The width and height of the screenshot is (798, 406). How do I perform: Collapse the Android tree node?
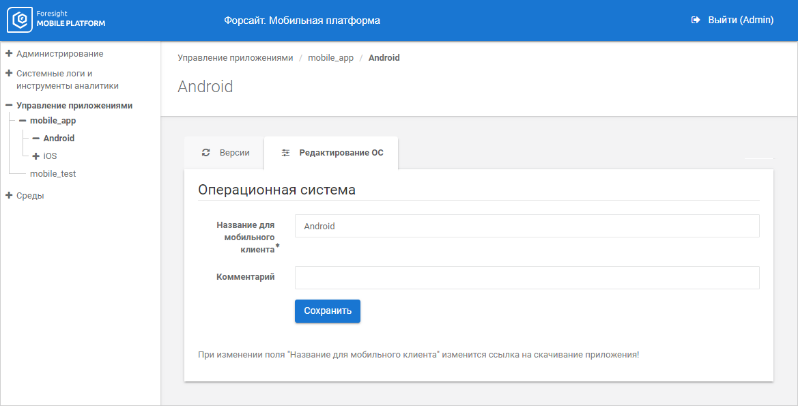click(35, 139)
